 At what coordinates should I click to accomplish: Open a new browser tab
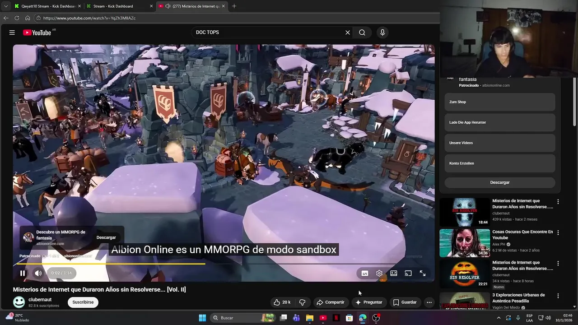234,6
